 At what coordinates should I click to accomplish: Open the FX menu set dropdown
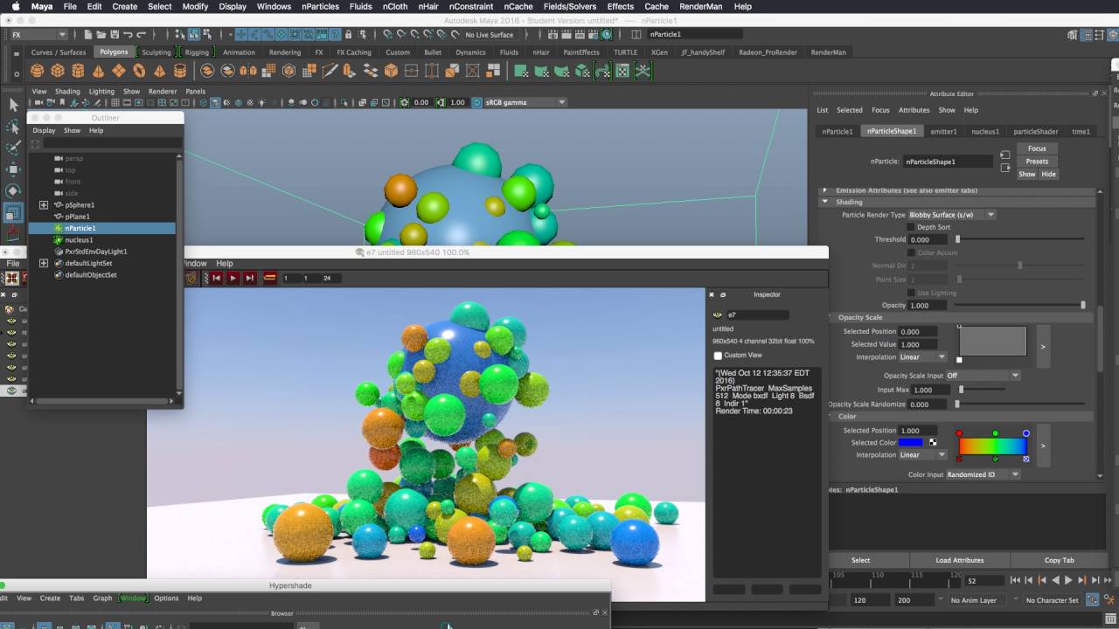tap(38, 35)
